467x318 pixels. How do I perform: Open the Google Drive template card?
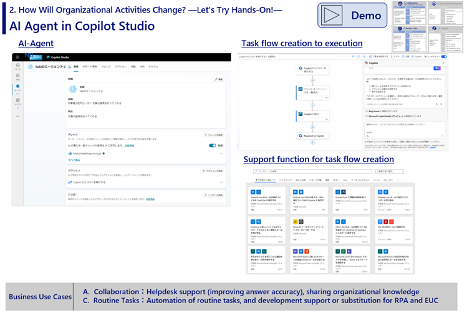tap(352, 200)
